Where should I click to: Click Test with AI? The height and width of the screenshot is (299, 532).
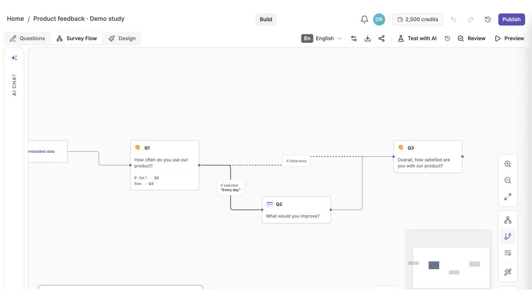pos(417,38)
